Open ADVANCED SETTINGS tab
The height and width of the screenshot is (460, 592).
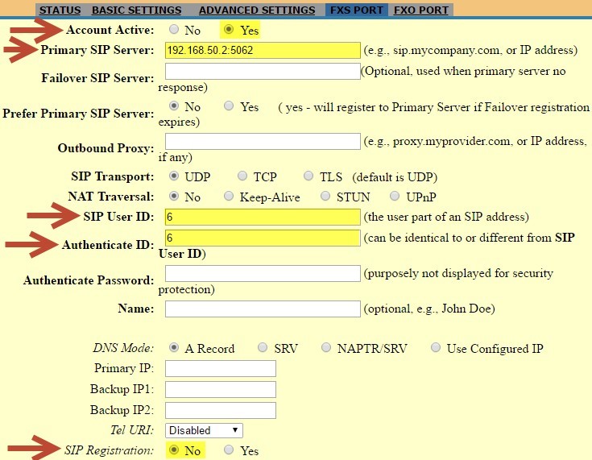click(x=257, y=10)
